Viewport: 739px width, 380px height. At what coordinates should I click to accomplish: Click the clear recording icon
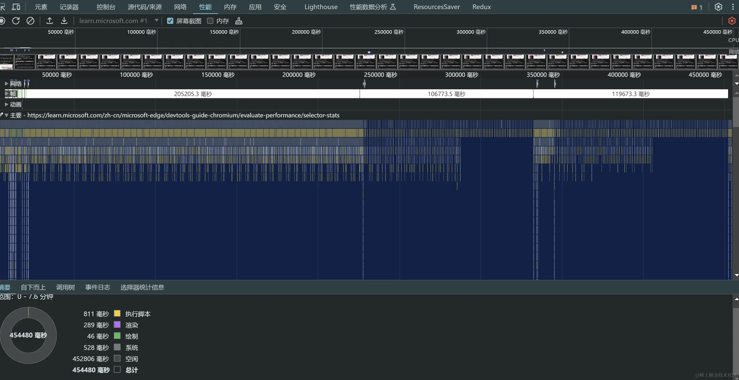pos(30,21)
